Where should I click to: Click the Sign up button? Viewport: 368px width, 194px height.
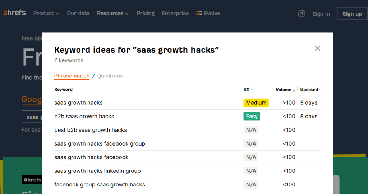(x=352, y=14)
